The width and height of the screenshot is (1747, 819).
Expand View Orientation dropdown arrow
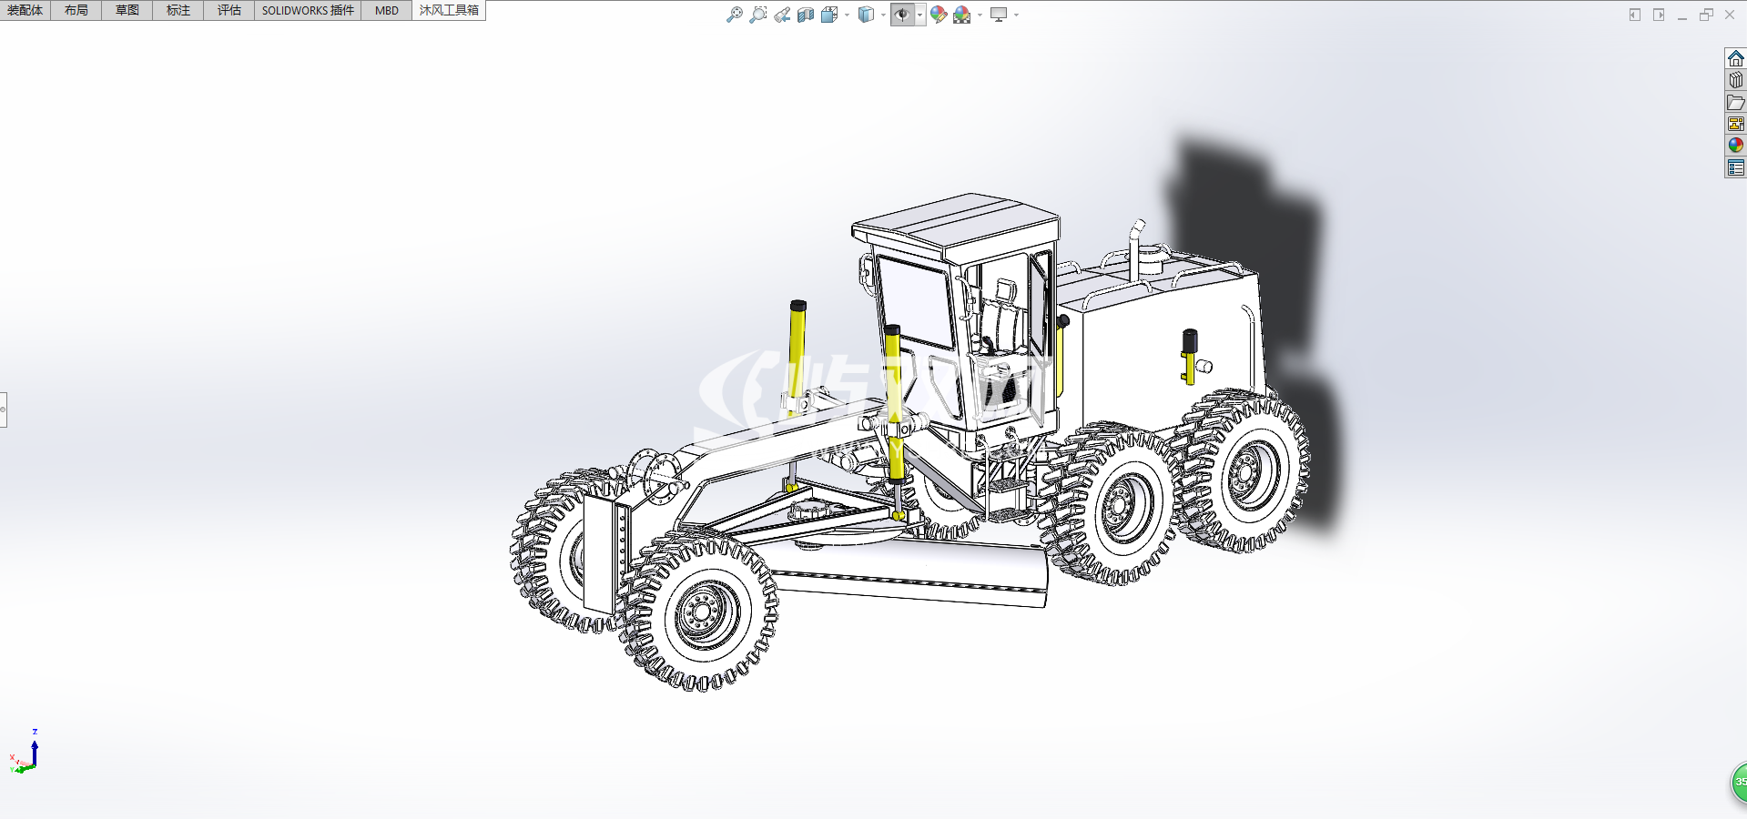coord(847,15)
